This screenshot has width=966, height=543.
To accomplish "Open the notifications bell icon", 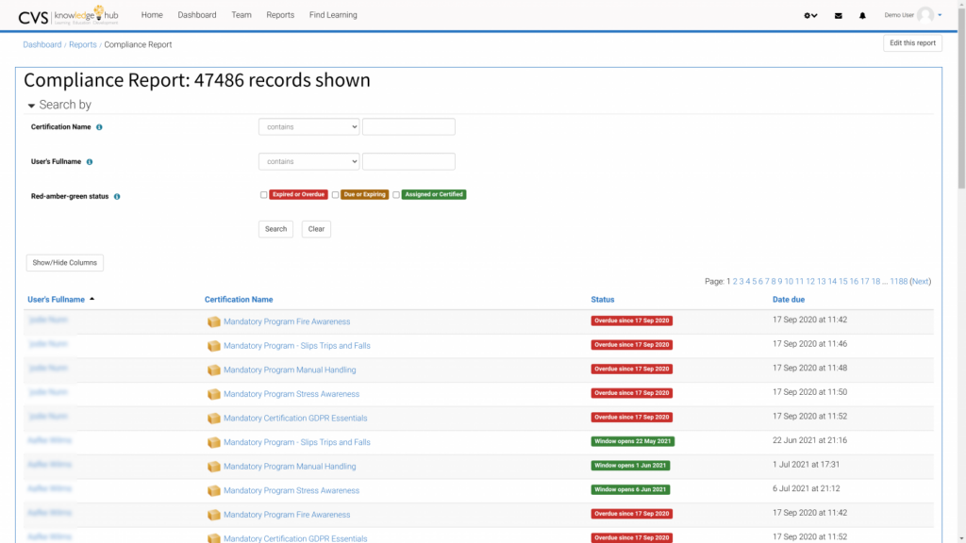I will pos(862,16).
